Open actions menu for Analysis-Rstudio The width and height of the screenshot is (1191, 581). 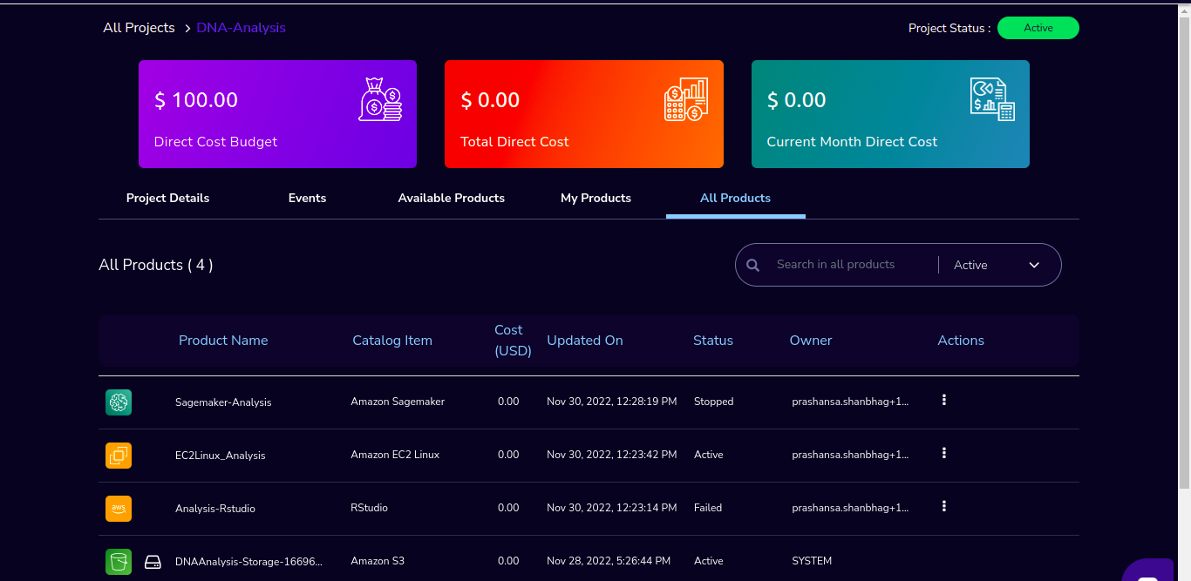pyautogui.click(x=944, y=506)
